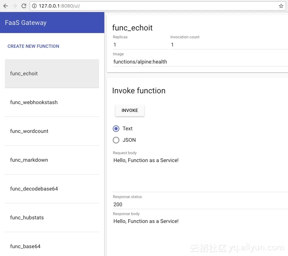Screen dimensions: 288x256
Task: Select the JSON radio option
Action: pos(116,140)
